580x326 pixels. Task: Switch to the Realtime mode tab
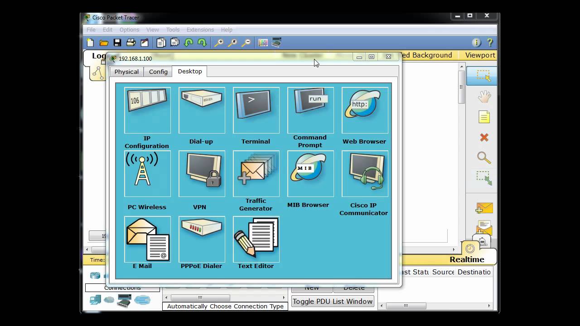coord(467,259)
